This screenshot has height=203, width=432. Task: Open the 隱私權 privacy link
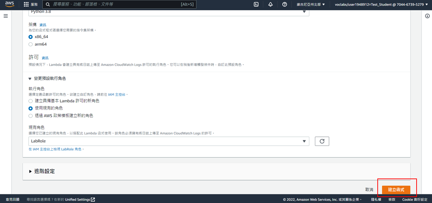(376, 199)
